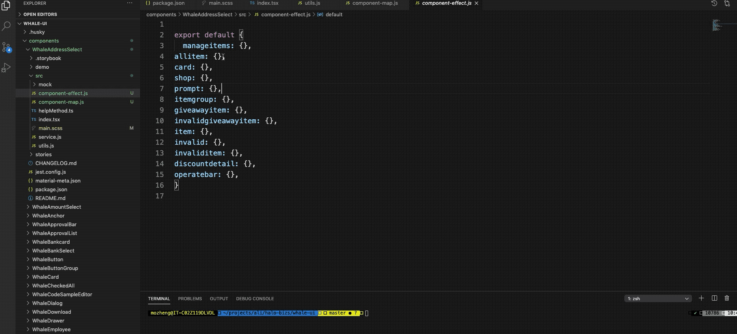Switch to the component-map.js editor tab
This screenshot has height=334, width=737.
tap(372, 3)
